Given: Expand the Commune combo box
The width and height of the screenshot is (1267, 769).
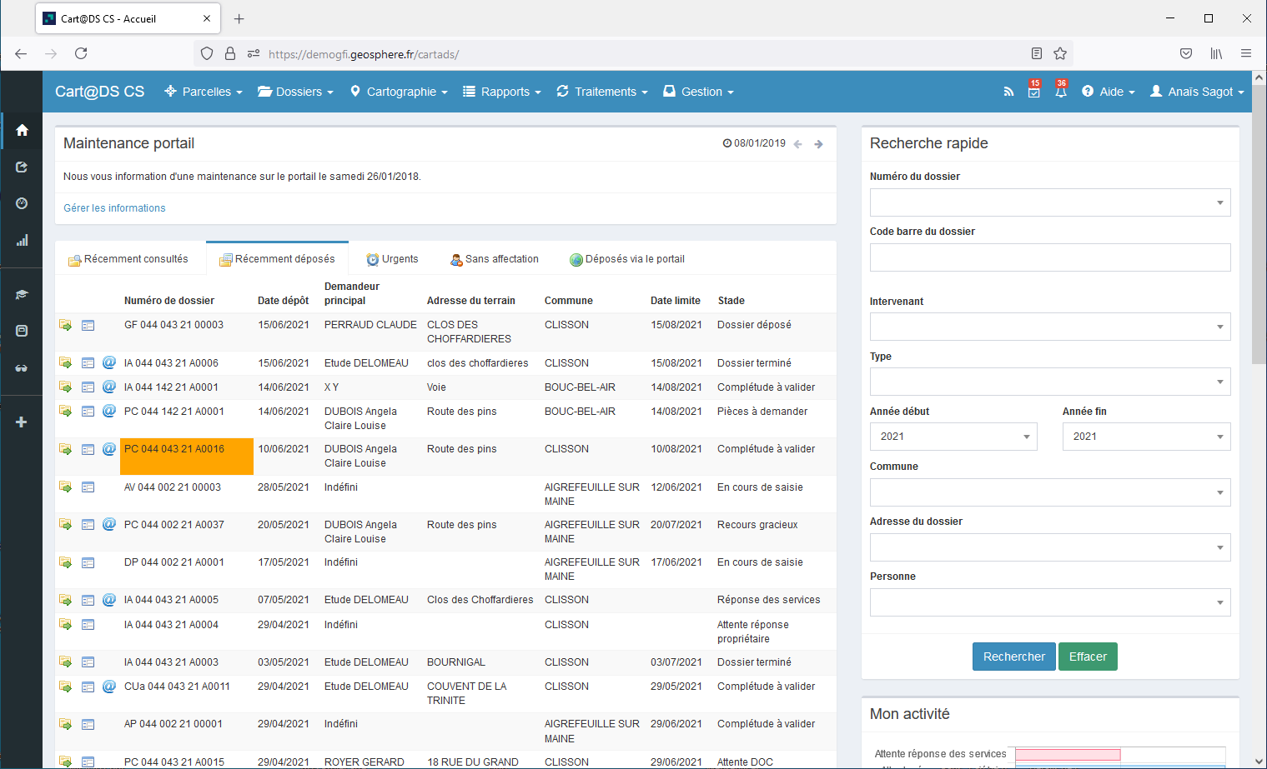Looking at the screenshot, I should pos(1049,492).
